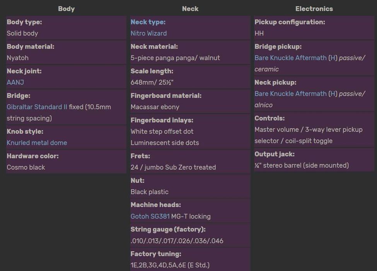Open Bridge pickup's Bare Knuckle Aftermath link
This screenshot has height=271, width=377.
point(290,58)
